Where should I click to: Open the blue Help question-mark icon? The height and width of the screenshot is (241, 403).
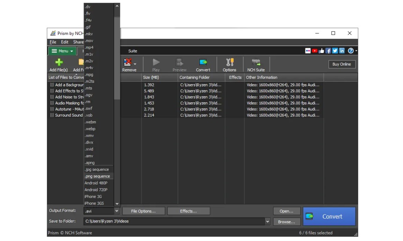click(351, 51)
